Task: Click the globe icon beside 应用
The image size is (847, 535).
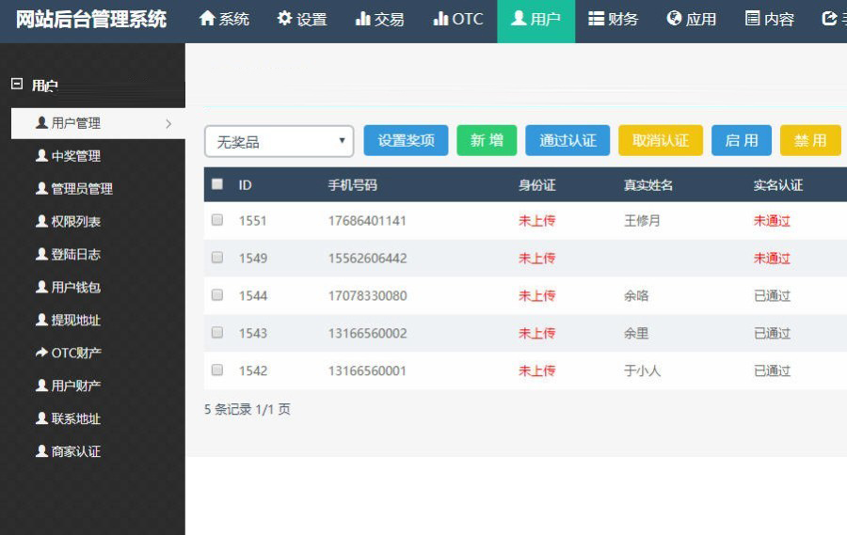Action: pyautogui.click(x=674, y=19)
